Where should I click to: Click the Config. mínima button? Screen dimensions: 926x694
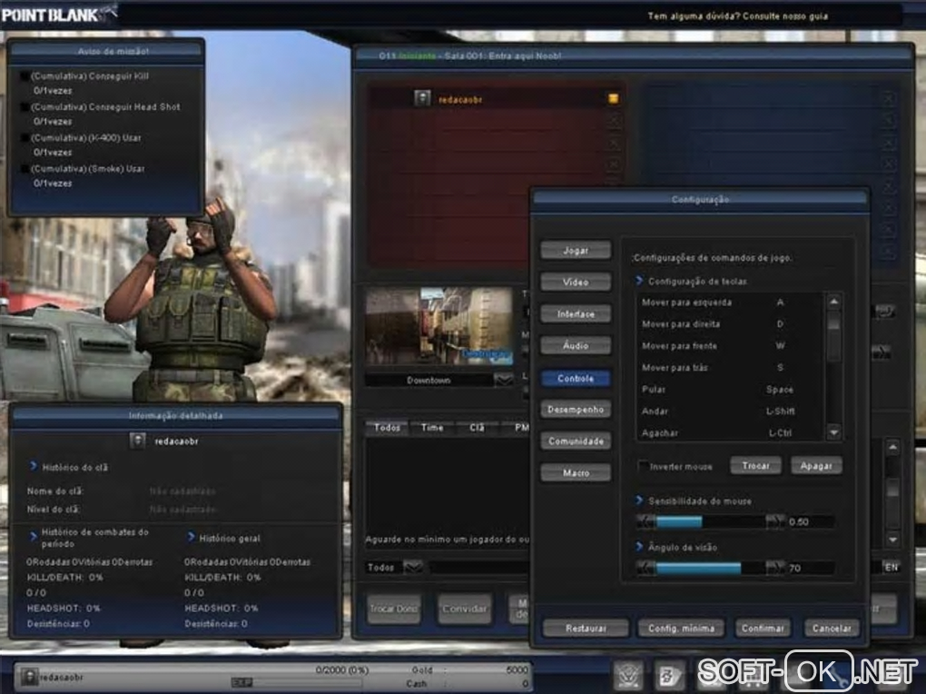tap(682, 628)
